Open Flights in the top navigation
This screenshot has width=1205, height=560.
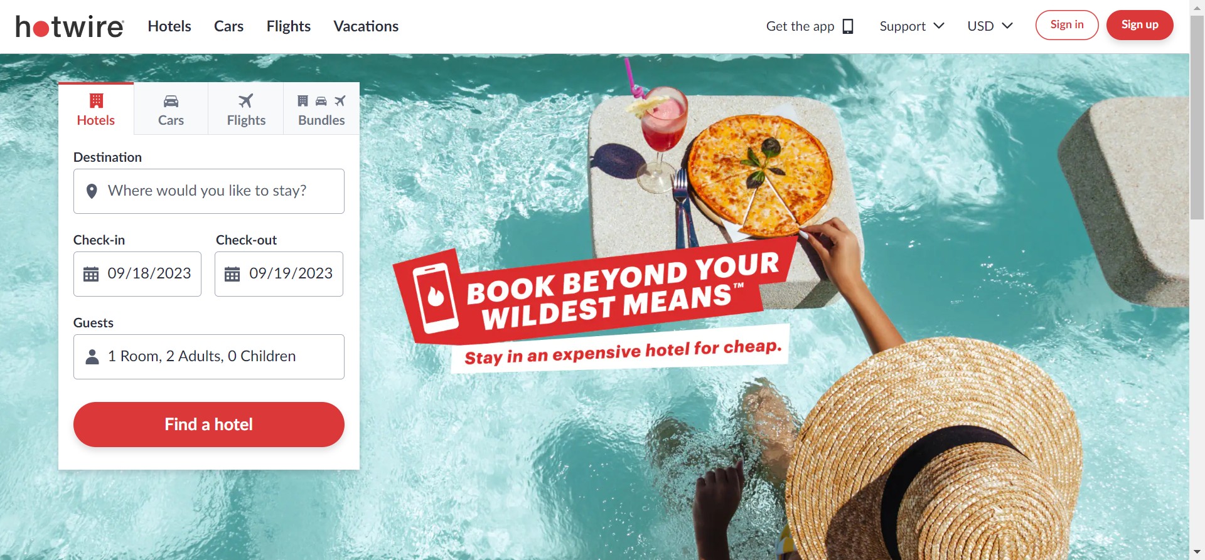pos(289,26)
